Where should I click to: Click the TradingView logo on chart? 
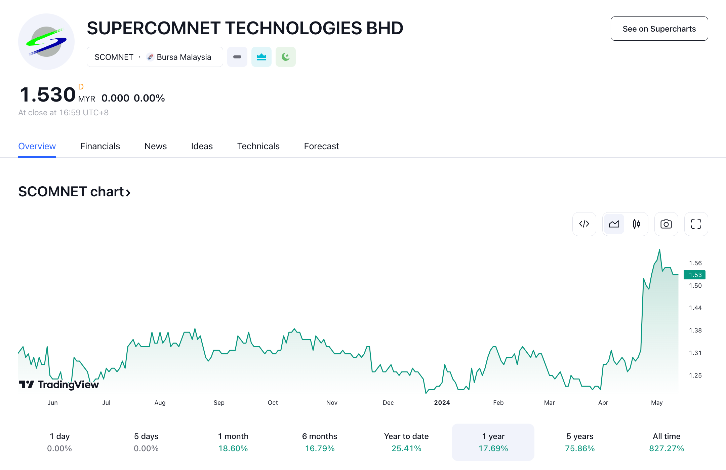(59, 384)
